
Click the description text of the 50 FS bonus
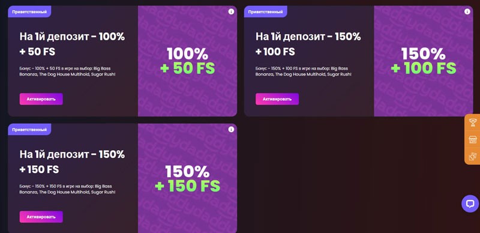pos(67,71)
